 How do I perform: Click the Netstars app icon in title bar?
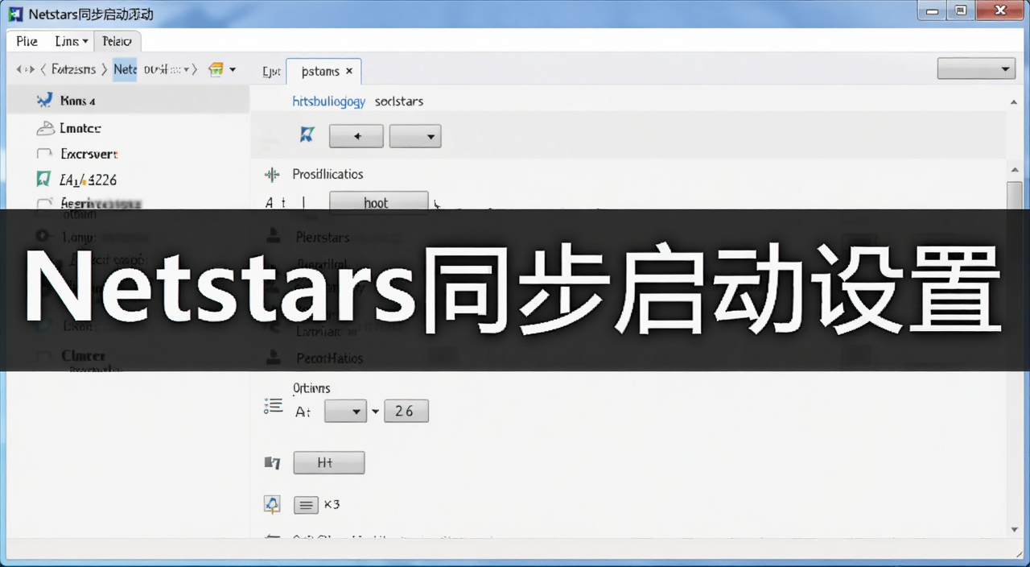16,14
